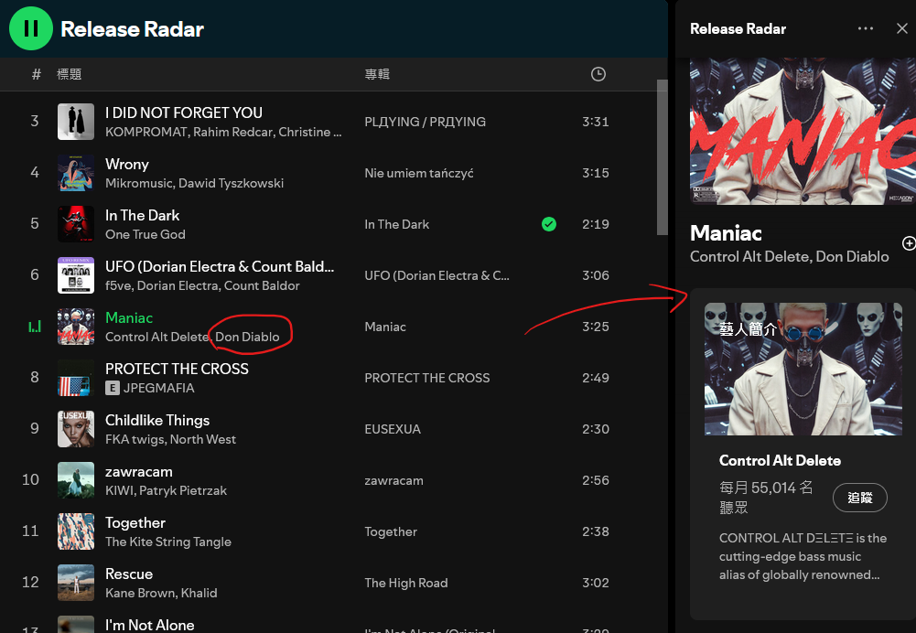Screen dimensions: 916x633
Task: Follow Control Alt Delete with the 追蹤 button
Action: pyautogui.click(x=860, y=498)
